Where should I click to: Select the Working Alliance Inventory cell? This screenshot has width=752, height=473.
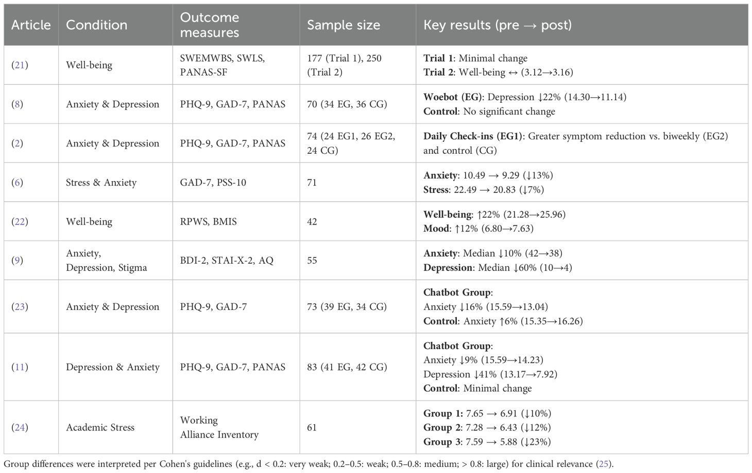click(219, 428)
